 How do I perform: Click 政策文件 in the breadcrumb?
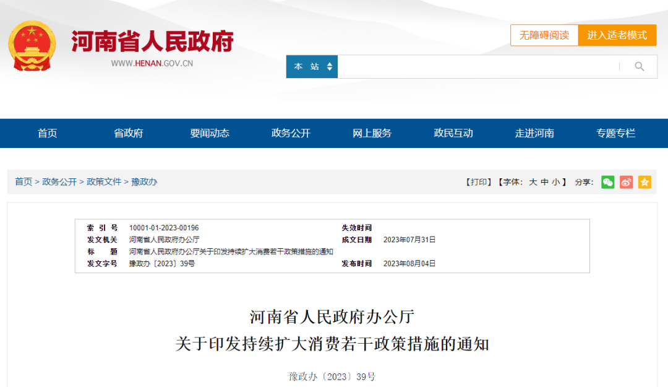tap(104, 182)
